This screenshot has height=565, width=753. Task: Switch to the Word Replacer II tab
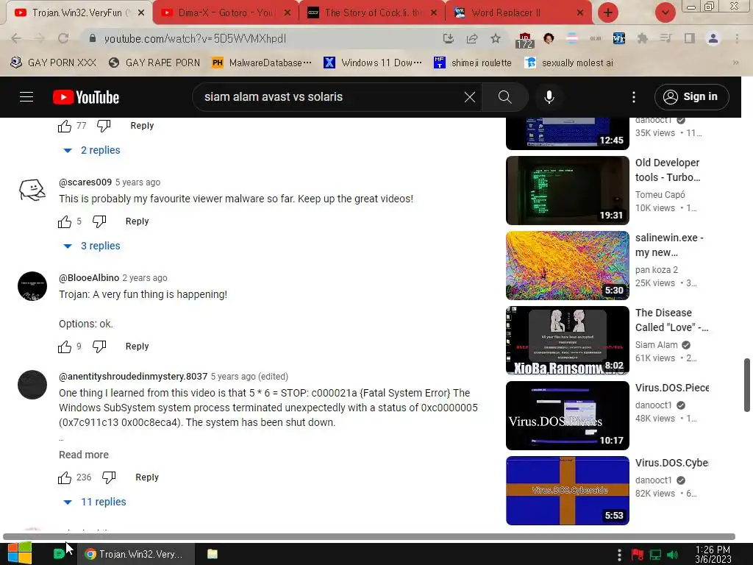click(x=518, y=13)
